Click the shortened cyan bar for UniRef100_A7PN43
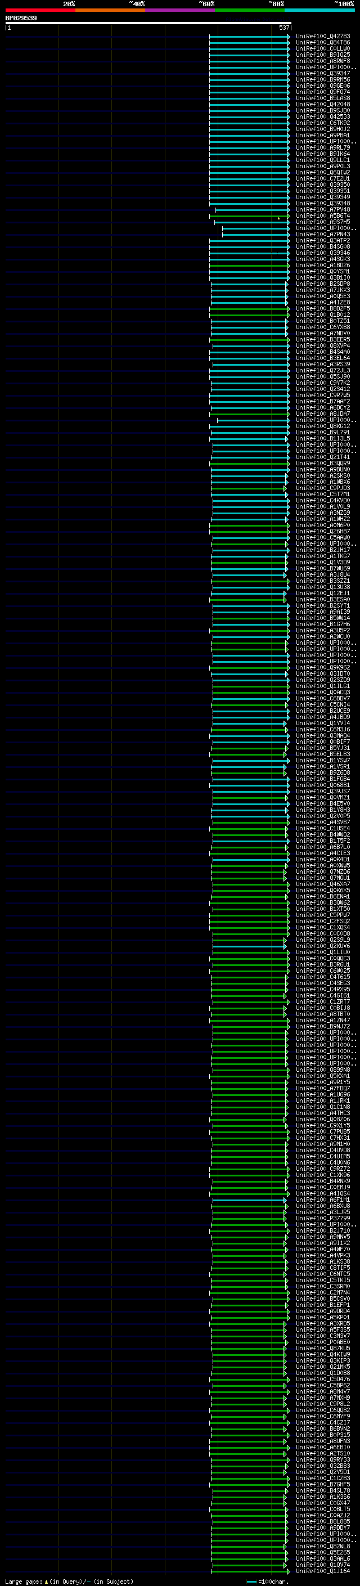The width and height of the screenshot is (360, 1586). [256, 234]
